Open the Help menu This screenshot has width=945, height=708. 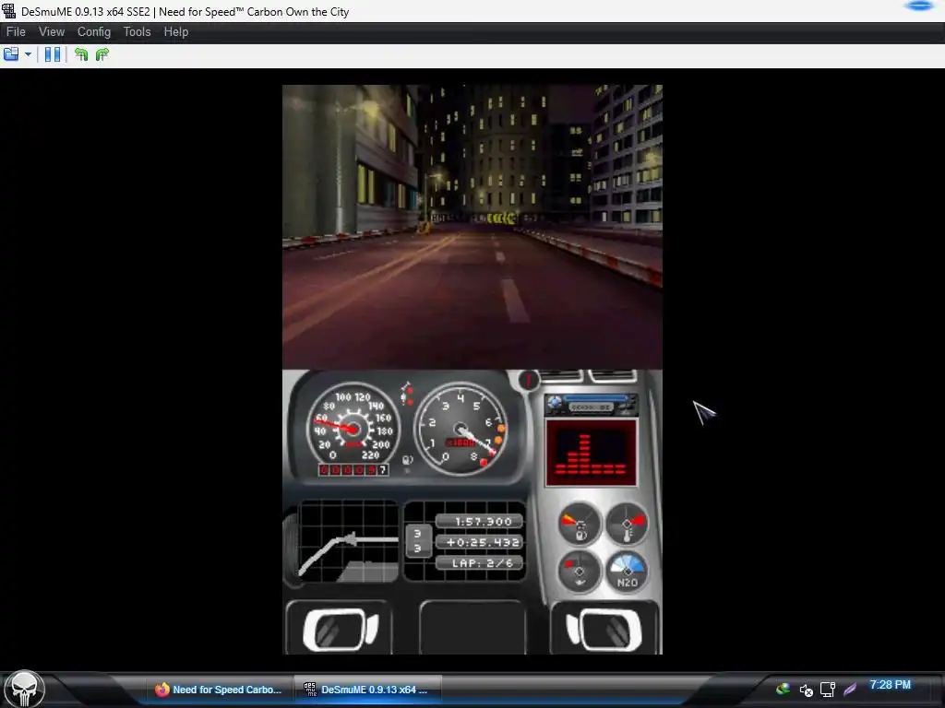[x=176, y=32]
